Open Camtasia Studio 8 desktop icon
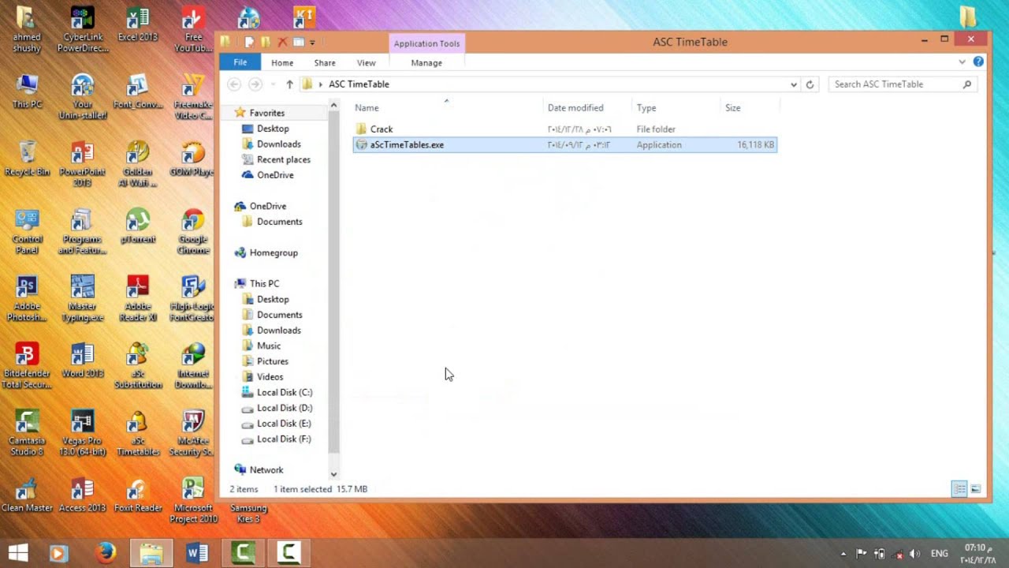 tap(27, 433)
